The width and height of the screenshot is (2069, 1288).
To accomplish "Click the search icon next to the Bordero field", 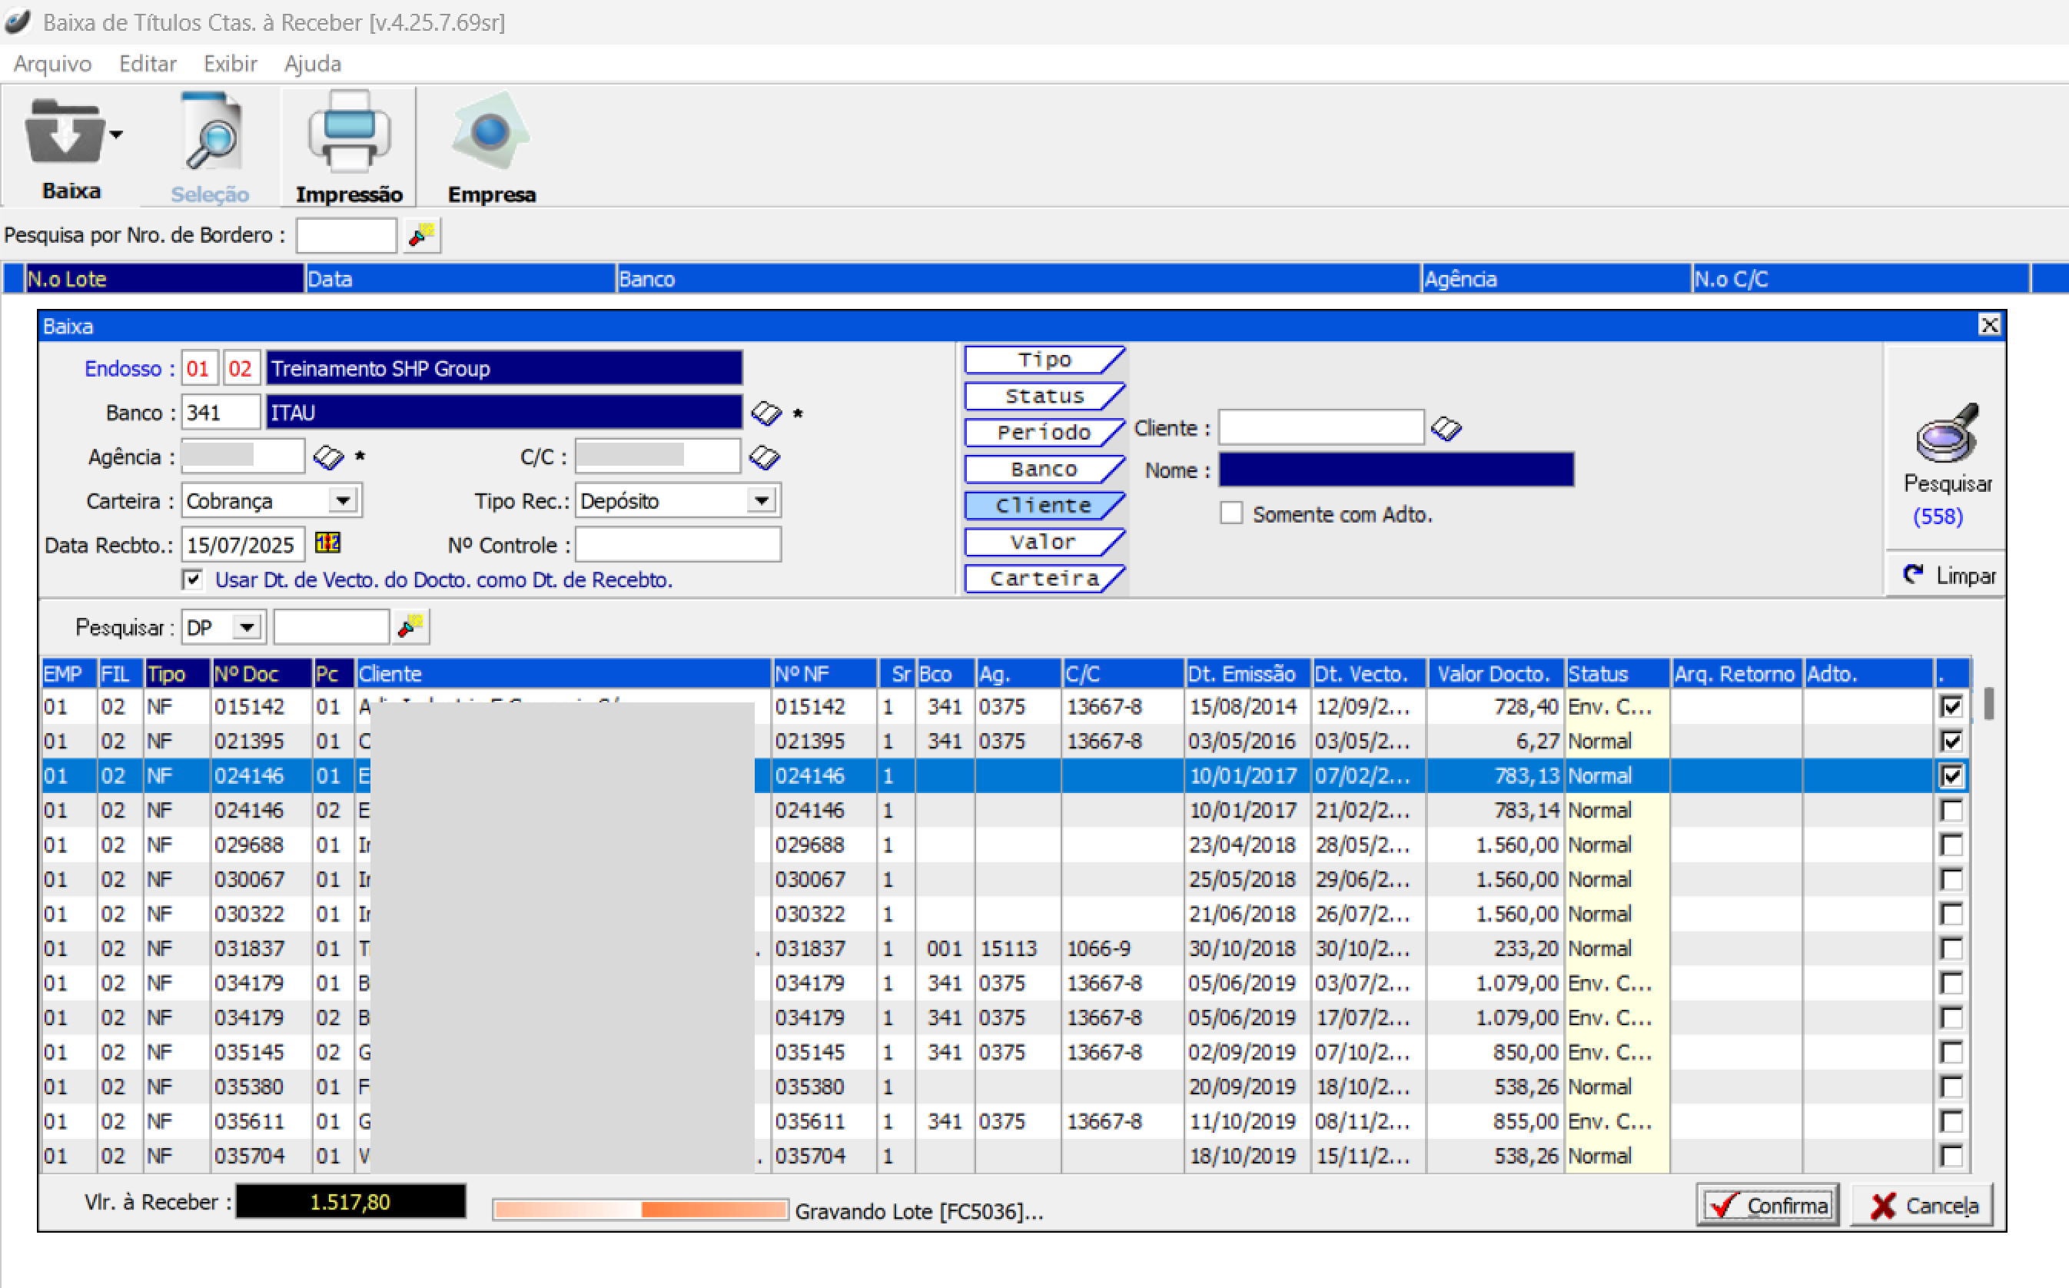I will click(x=420, y=235).
